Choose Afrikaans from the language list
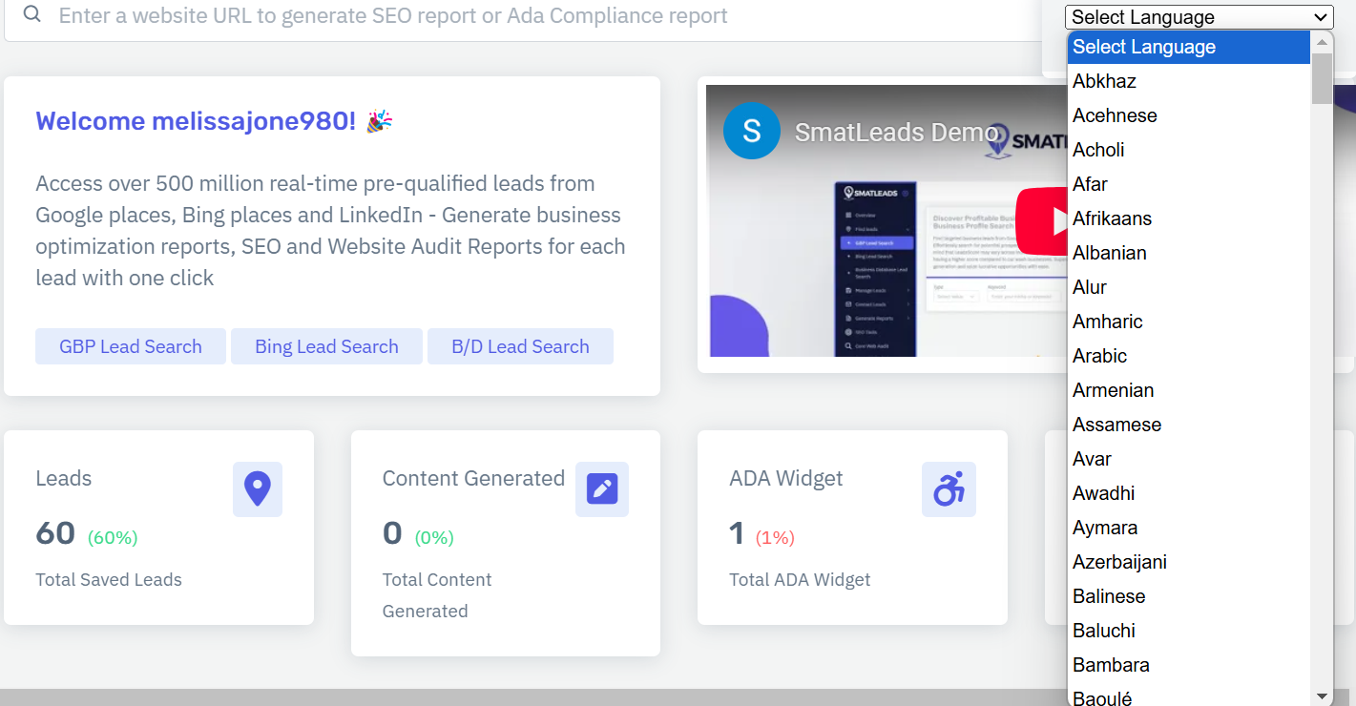Image resolution: width=1356 pixels, height=706 pixels. (1112, 218)
